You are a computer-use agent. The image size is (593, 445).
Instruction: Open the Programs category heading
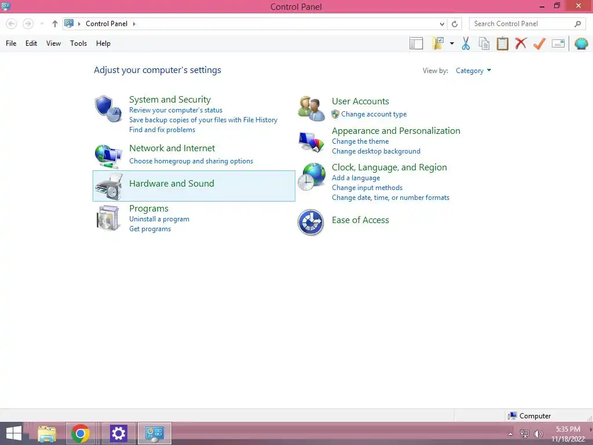pyautogui.click(x=149, y=209)
